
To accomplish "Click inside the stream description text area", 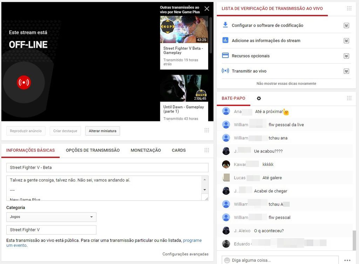I will tap(104, 188).
